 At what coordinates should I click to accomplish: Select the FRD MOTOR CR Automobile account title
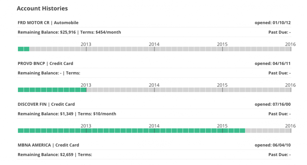point(48,23)
